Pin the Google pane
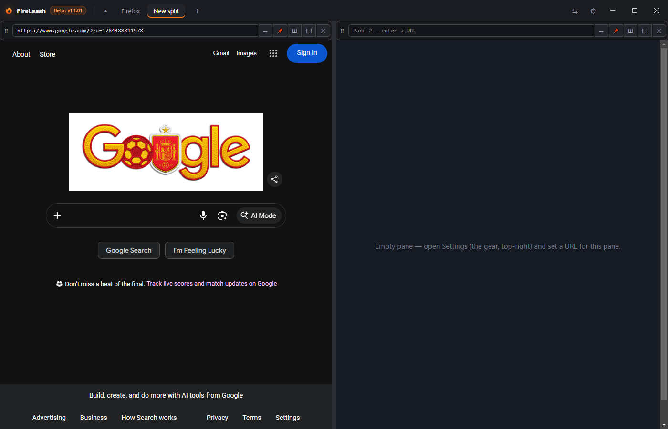Viewport: 668px width, 429px height. pyautogui.click(x=280, y=31)
